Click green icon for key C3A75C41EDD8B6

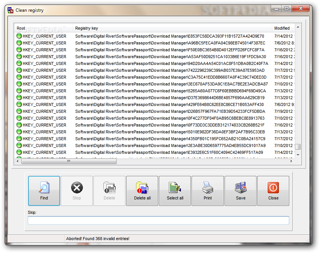pos(19,77)
